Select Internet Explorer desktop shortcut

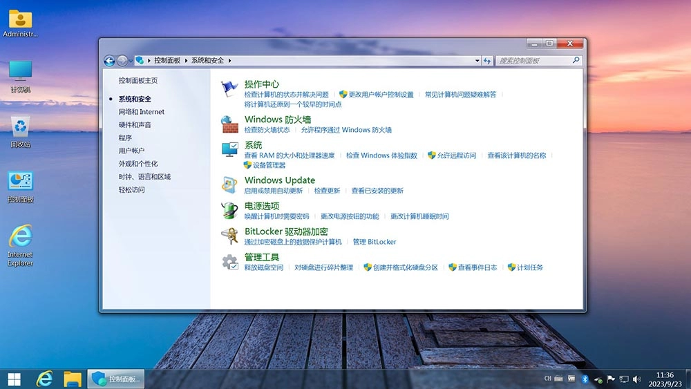(x=20, y=245)
